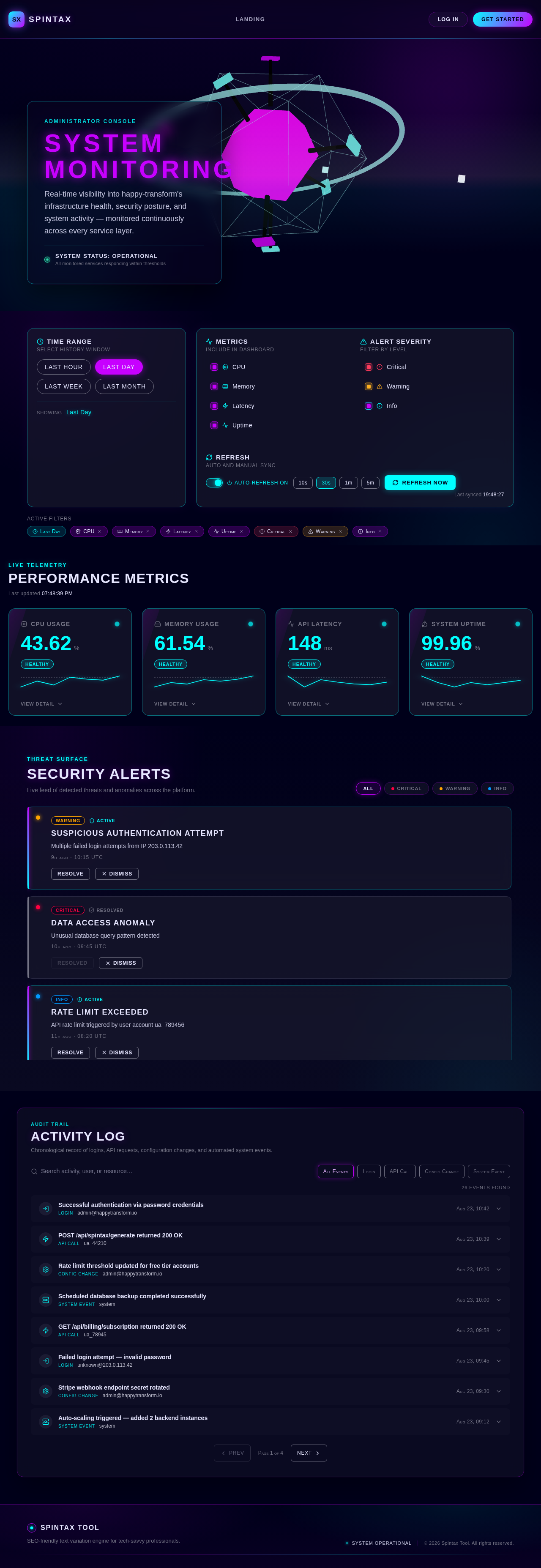The image size is (541, 1568).
Task: Click the Latency lightning bolt icon
Action: tap(225, 406)
